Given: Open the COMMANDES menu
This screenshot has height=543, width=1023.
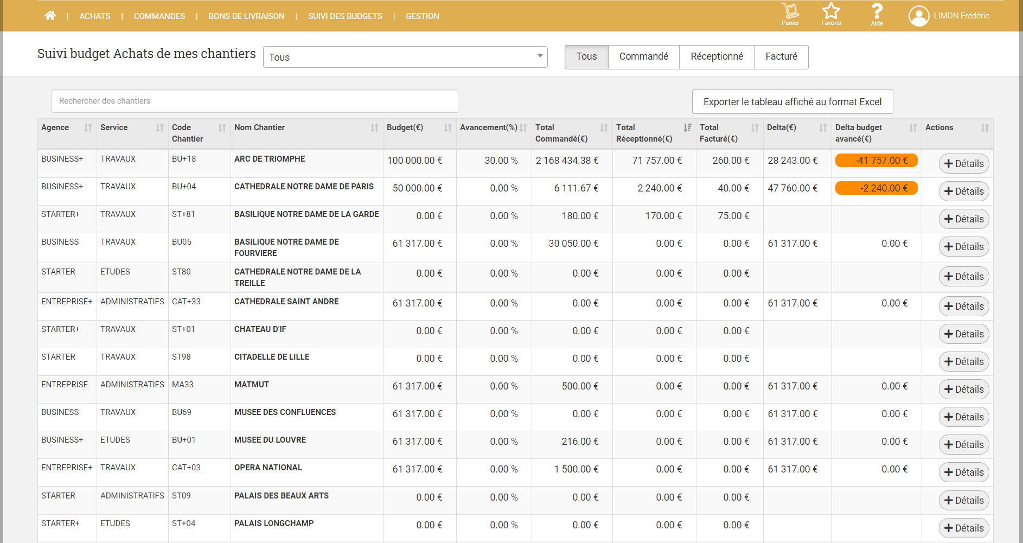Looking at the screenshot, I should (159, 16).
